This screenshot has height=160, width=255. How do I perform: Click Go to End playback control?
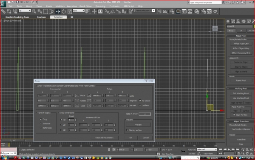238,149
